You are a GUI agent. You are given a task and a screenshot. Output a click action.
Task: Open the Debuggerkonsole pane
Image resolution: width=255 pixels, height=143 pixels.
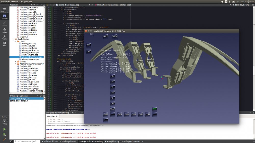coord(130,141)
